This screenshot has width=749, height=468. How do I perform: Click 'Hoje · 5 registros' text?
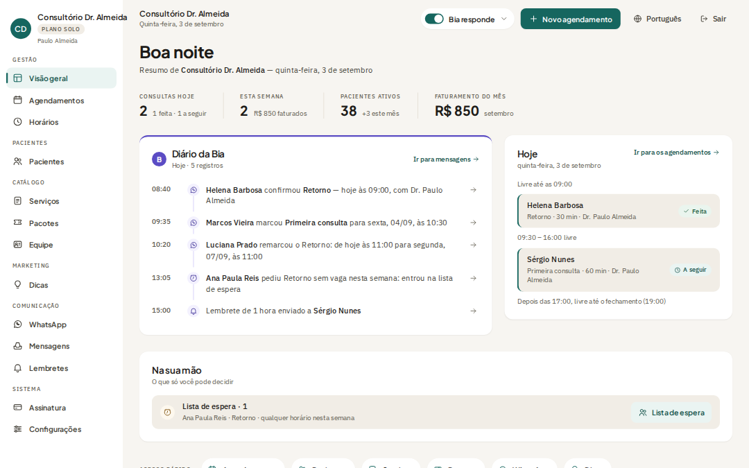tap(197, 165)
